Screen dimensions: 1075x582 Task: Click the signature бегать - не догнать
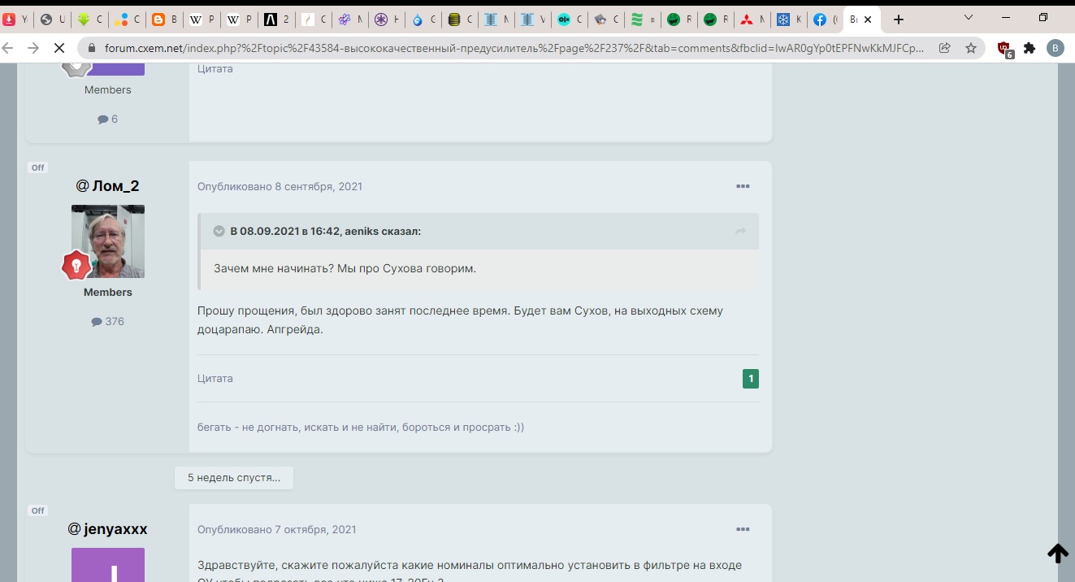click(x=361, y=427)
